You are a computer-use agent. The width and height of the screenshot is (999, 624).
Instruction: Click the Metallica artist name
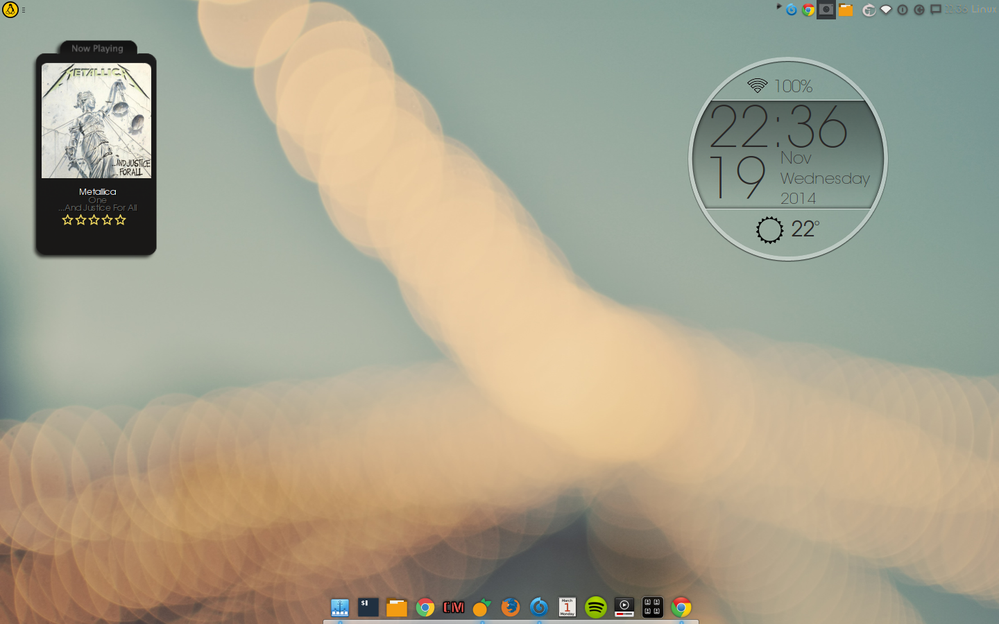click(x=97, y=192)
